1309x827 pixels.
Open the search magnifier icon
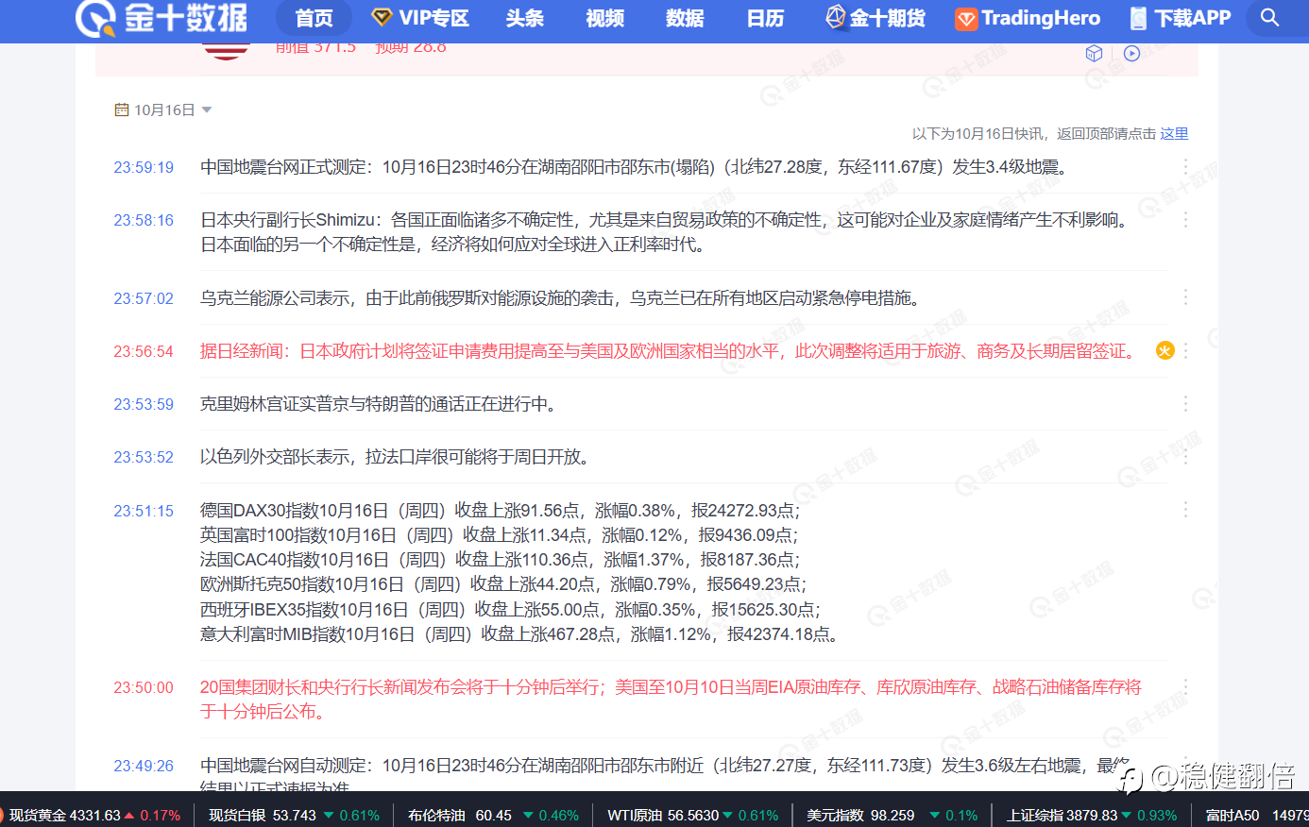click(1270, 18)
